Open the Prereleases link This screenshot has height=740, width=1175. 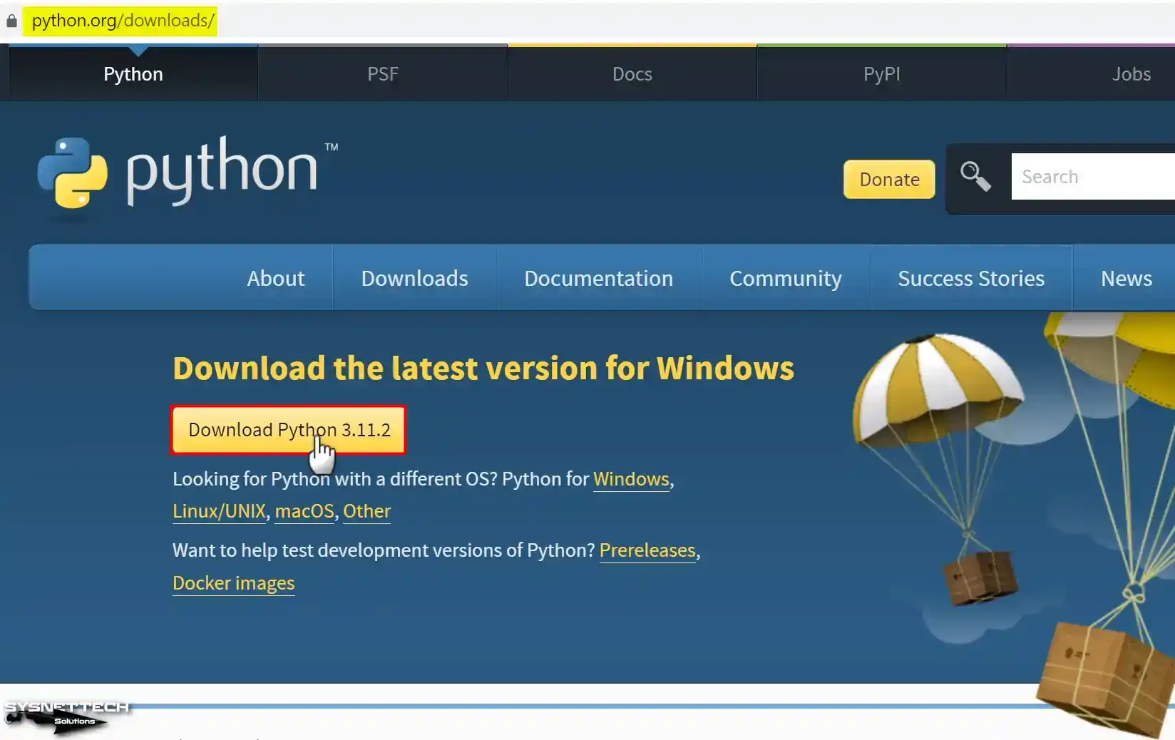pos(647,550)
